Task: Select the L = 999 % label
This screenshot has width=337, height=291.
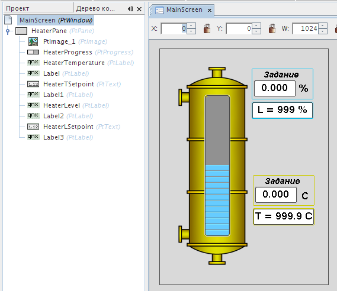Action: coord(283,110)
